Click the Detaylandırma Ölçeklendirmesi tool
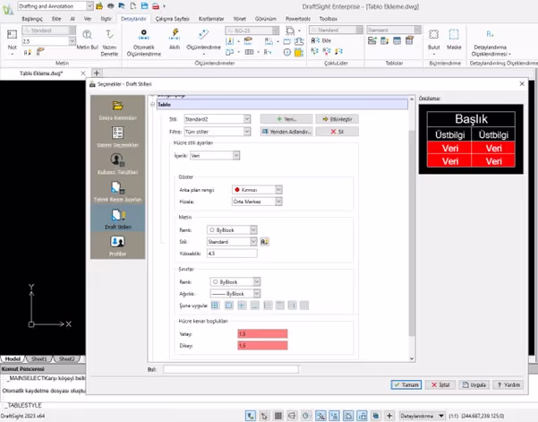The image size is (538, 422). tap(491, 43)
